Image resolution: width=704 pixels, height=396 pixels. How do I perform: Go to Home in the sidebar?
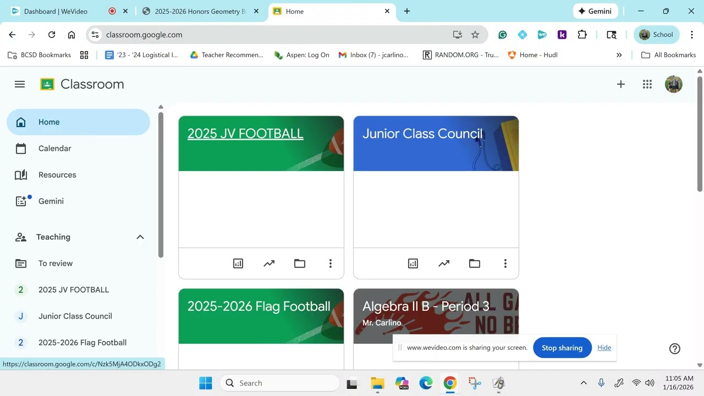(78, 122)
